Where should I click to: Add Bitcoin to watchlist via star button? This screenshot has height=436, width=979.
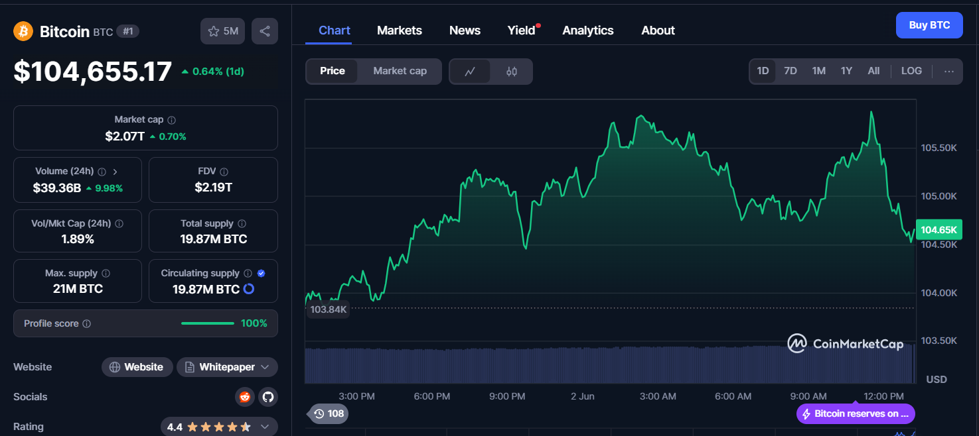pos(223,31)
